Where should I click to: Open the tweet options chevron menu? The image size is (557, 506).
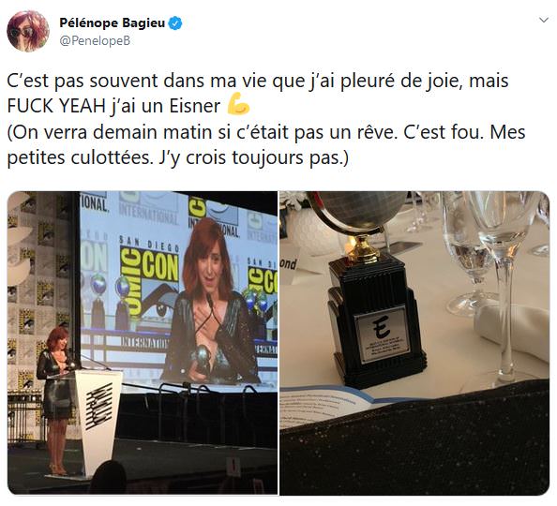(x=544, y=21)
